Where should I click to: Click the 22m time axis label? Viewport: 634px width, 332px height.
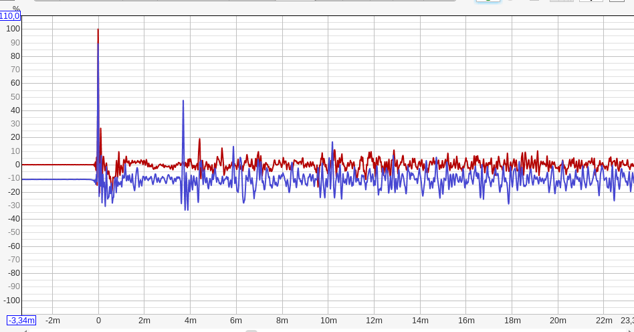604,320
